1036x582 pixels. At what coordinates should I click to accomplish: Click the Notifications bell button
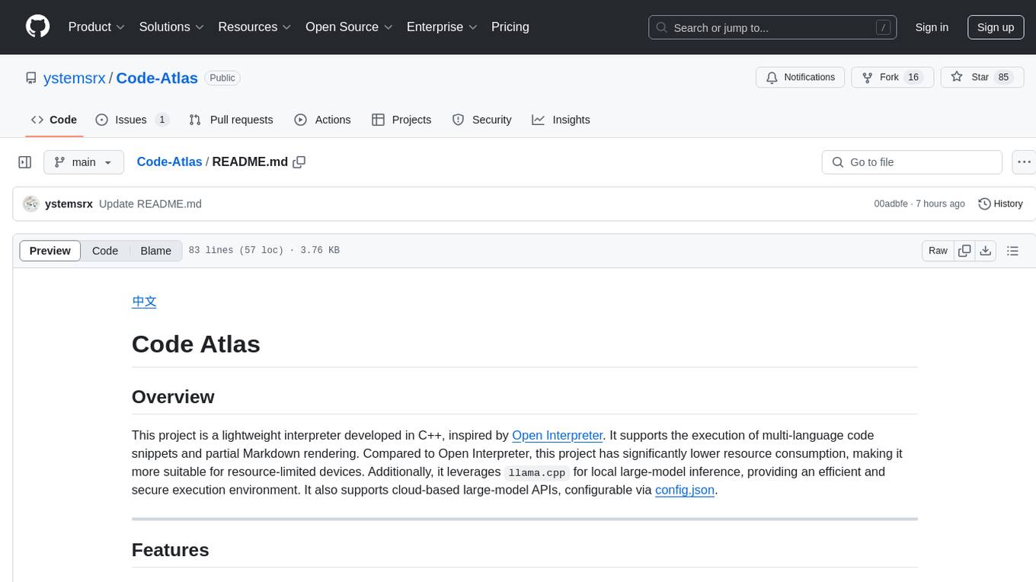point(800,78)
